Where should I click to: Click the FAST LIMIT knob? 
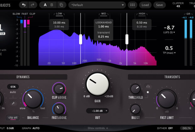pyautogui.click(x=167, y=99)
